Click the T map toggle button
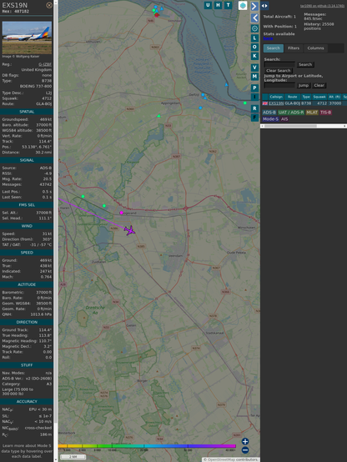Viewport: 347px width, 462px height. [x=228, y=5]
